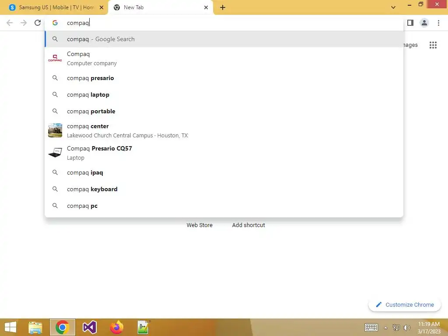Open the volume speaker tray icon
The height and width of the screenshot is (336, 448).
tap(406, 328)
